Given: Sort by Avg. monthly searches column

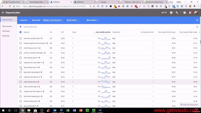Looking at the screenshot, I should click(103, 32).
